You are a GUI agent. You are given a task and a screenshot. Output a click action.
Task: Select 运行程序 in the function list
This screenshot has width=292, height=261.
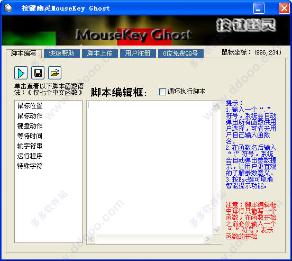(x=30, y=156)
